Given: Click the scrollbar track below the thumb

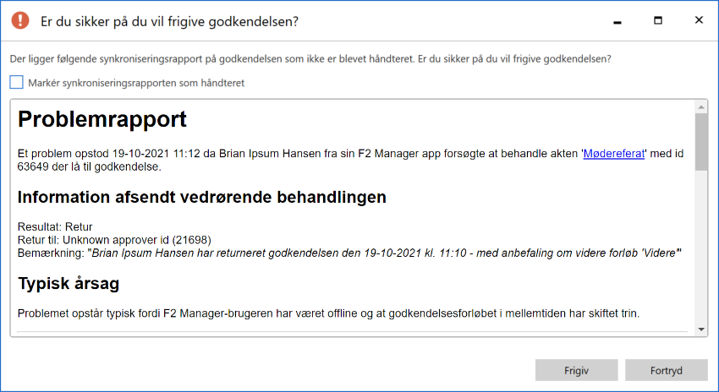Looking at the screenshot, I should (700, 253).
